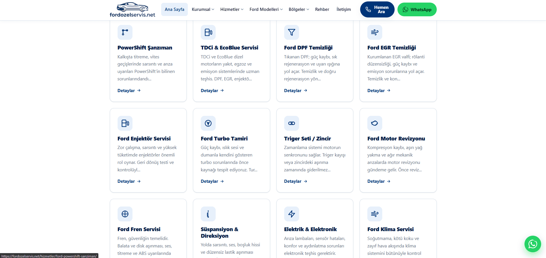Click the Ford Turbo Tamiri icon

[x=208, y=123]
